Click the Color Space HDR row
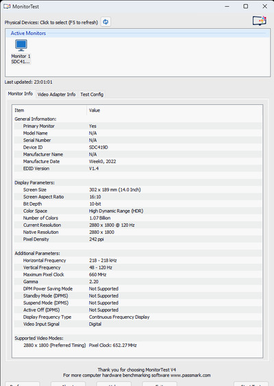 tap(138, 211)
